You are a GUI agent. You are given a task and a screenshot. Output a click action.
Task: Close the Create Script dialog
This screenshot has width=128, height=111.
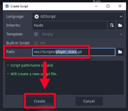pyautogui.click(x=120, y=6)
